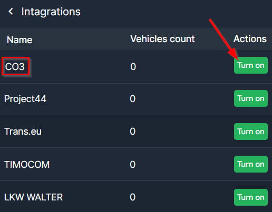
Task: Select the CO3 name cell
Action: point(15,67)
